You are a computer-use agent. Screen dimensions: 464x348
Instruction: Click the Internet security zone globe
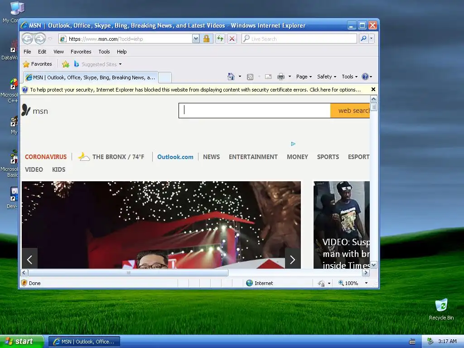(x=250, y=283)
